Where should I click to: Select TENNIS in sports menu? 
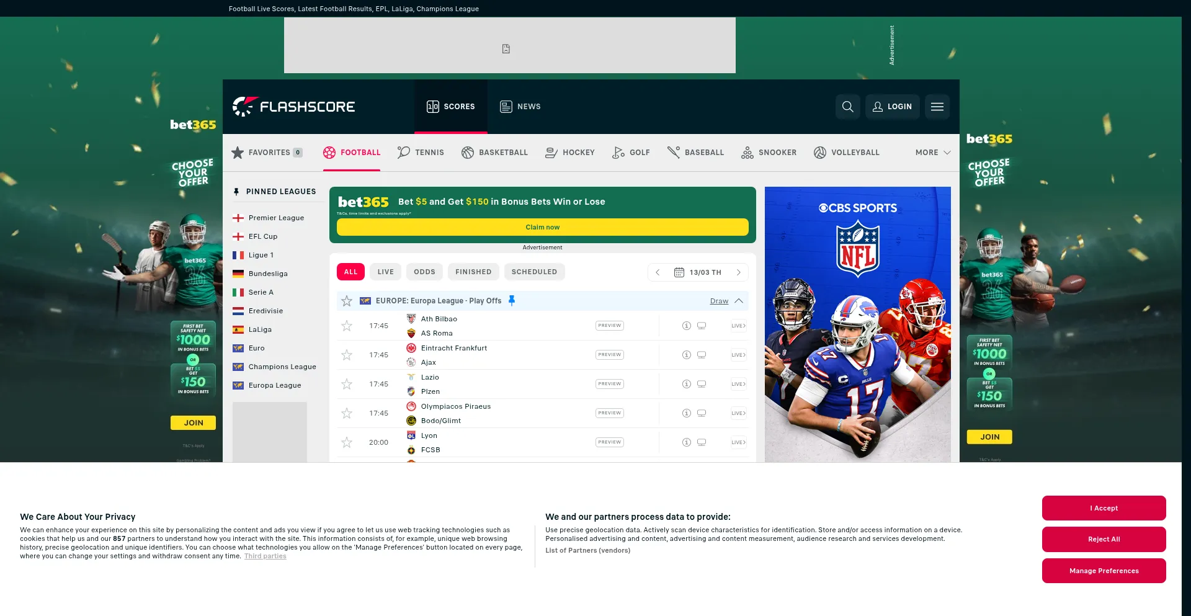[421, 153]
